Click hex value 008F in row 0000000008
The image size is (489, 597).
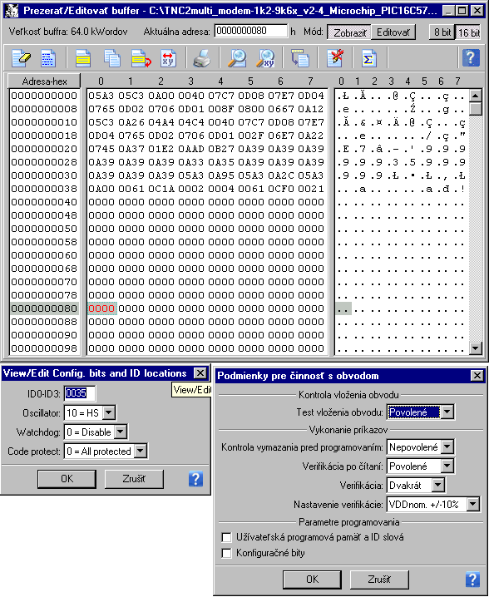(221, 109)
